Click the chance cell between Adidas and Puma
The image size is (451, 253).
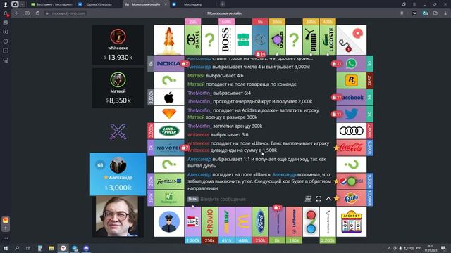pyautogui.click(x=294, y=39)
